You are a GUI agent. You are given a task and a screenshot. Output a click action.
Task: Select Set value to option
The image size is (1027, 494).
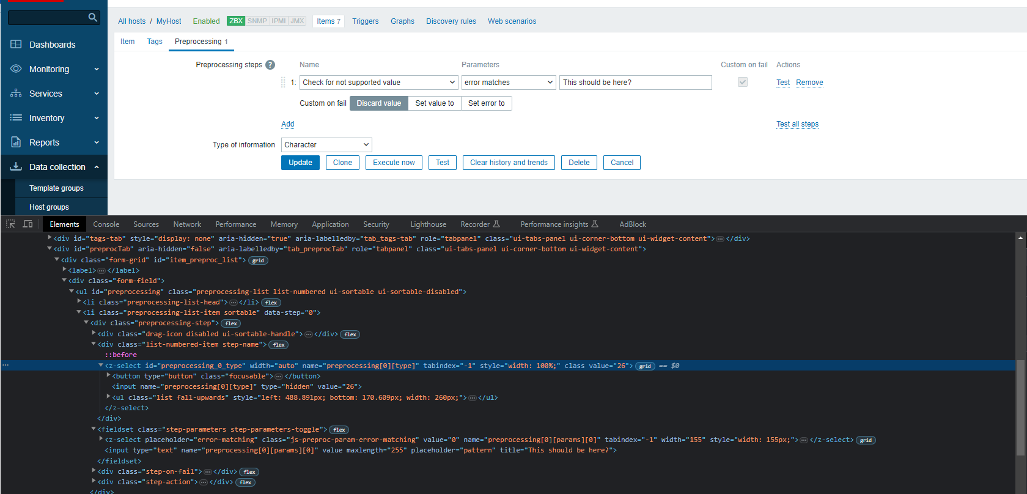click(x=435, y=103)
